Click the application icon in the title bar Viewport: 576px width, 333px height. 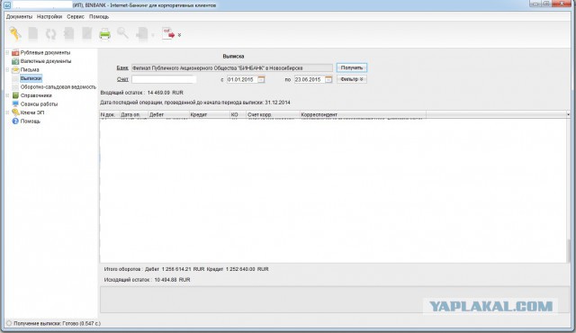click(7, 5)
